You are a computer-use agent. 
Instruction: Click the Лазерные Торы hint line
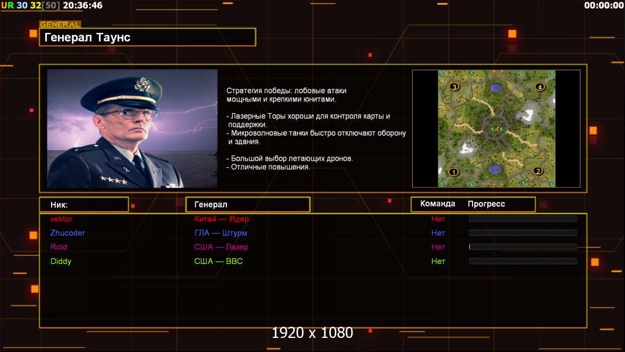(308, 120)
